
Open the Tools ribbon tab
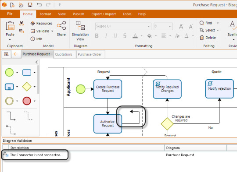(127, 14)
